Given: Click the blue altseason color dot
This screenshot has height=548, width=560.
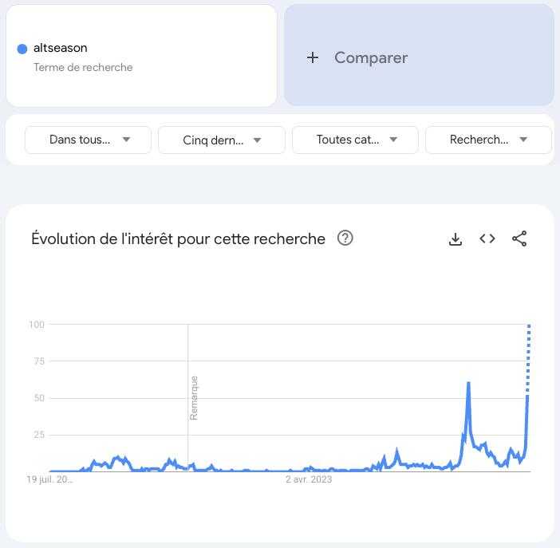Looking at the screenshot, I should point(22,49).
